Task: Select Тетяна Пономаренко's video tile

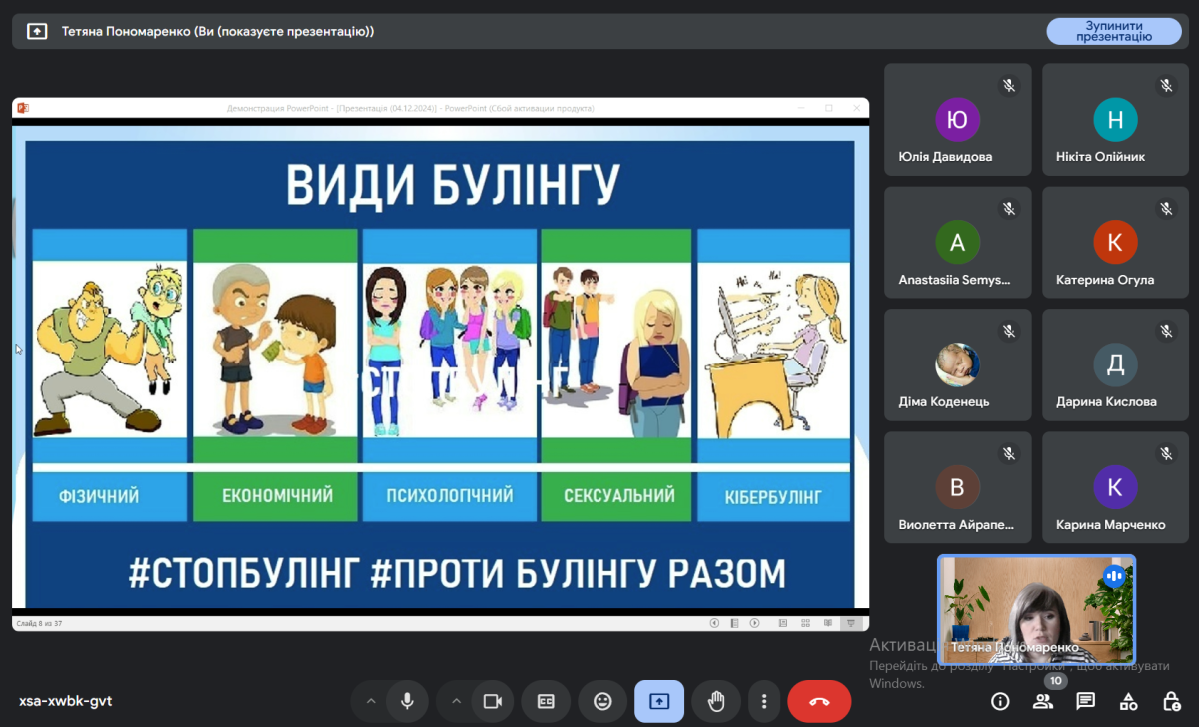Action: tap(1035, 609)
